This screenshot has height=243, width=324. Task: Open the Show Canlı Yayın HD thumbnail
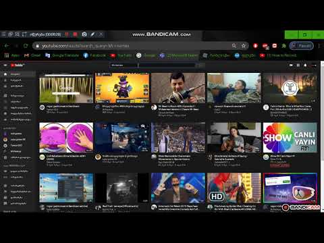click(290, 138)
